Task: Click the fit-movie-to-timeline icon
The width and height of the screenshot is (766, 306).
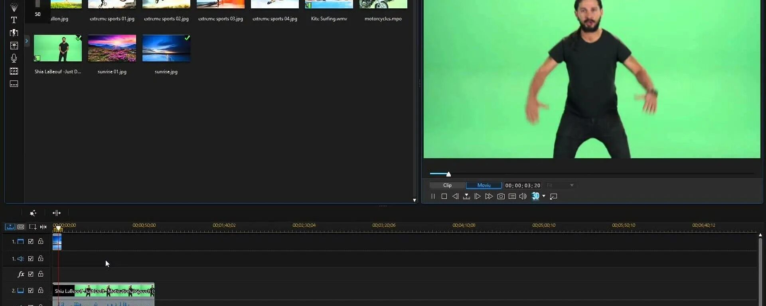Action: [x=43, y=227]
